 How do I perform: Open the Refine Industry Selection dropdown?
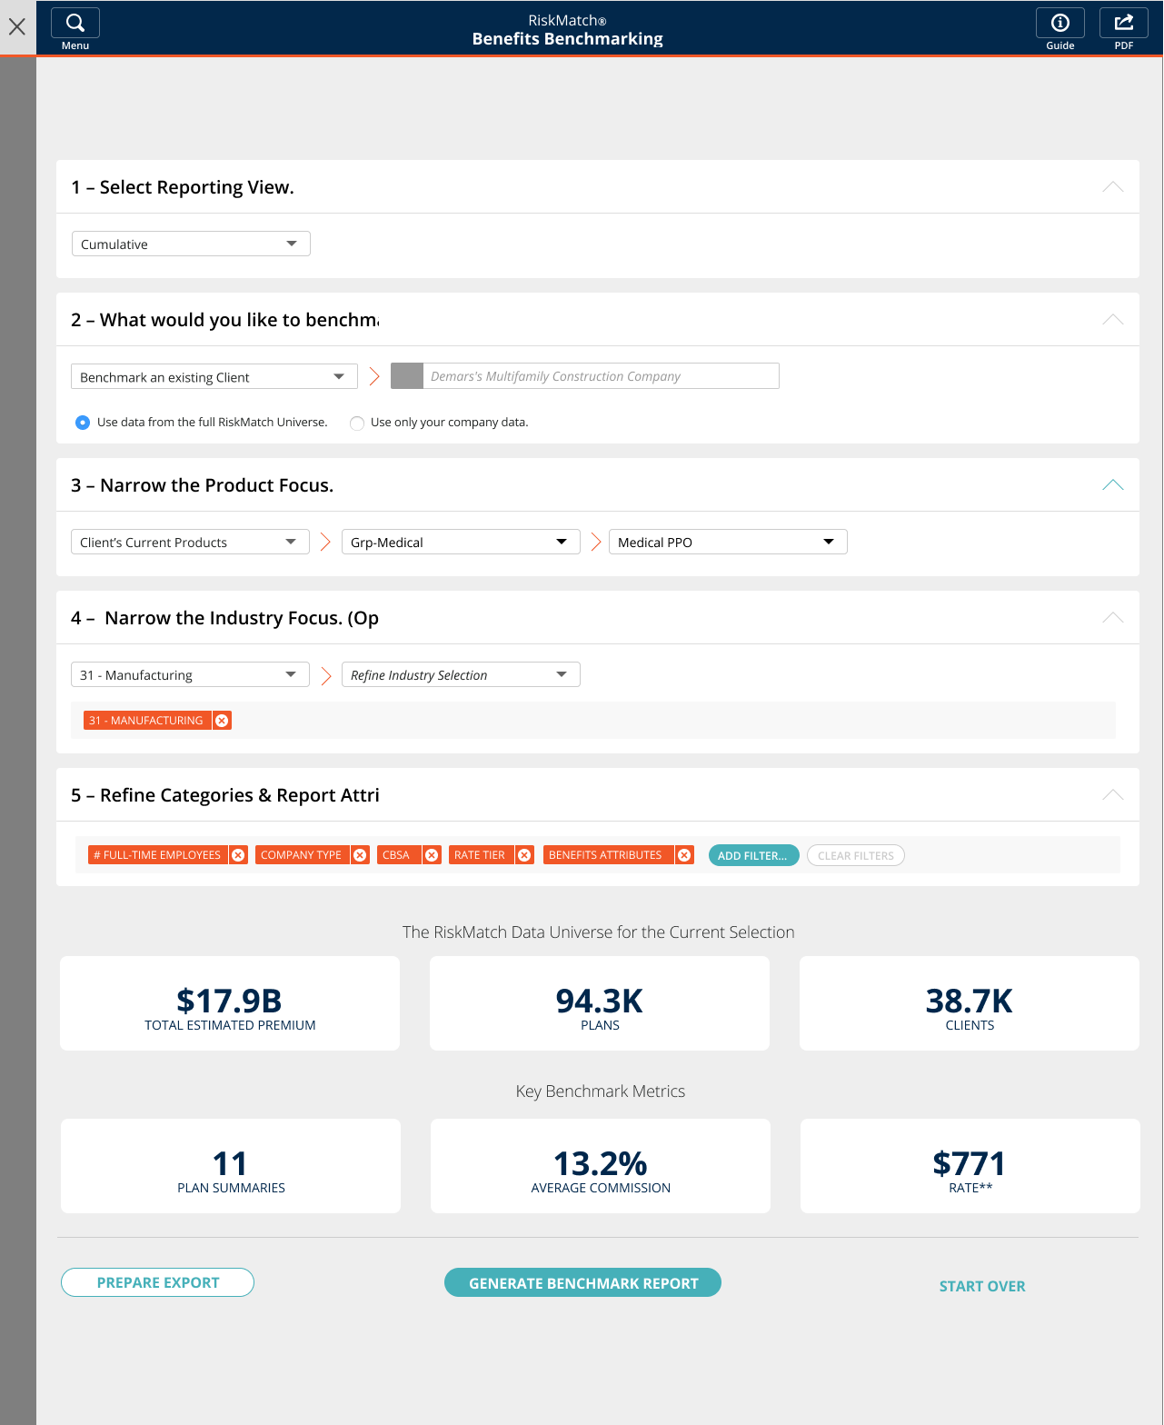point(461,674)
